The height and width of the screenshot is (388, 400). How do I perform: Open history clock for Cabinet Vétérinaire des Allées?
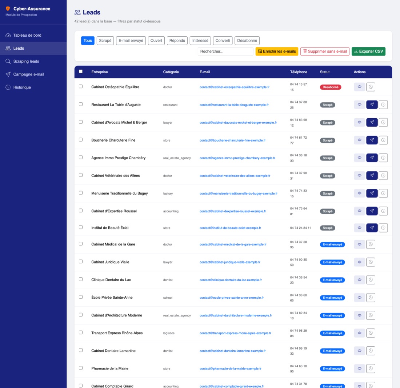pos(383,175)
